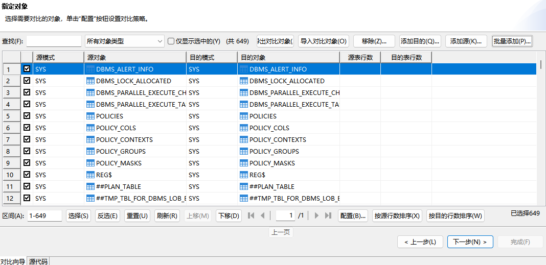Click the 下一步(N) button
This screenshot has width=546, height=265.
pyautogui.click(x=470, y=242)
